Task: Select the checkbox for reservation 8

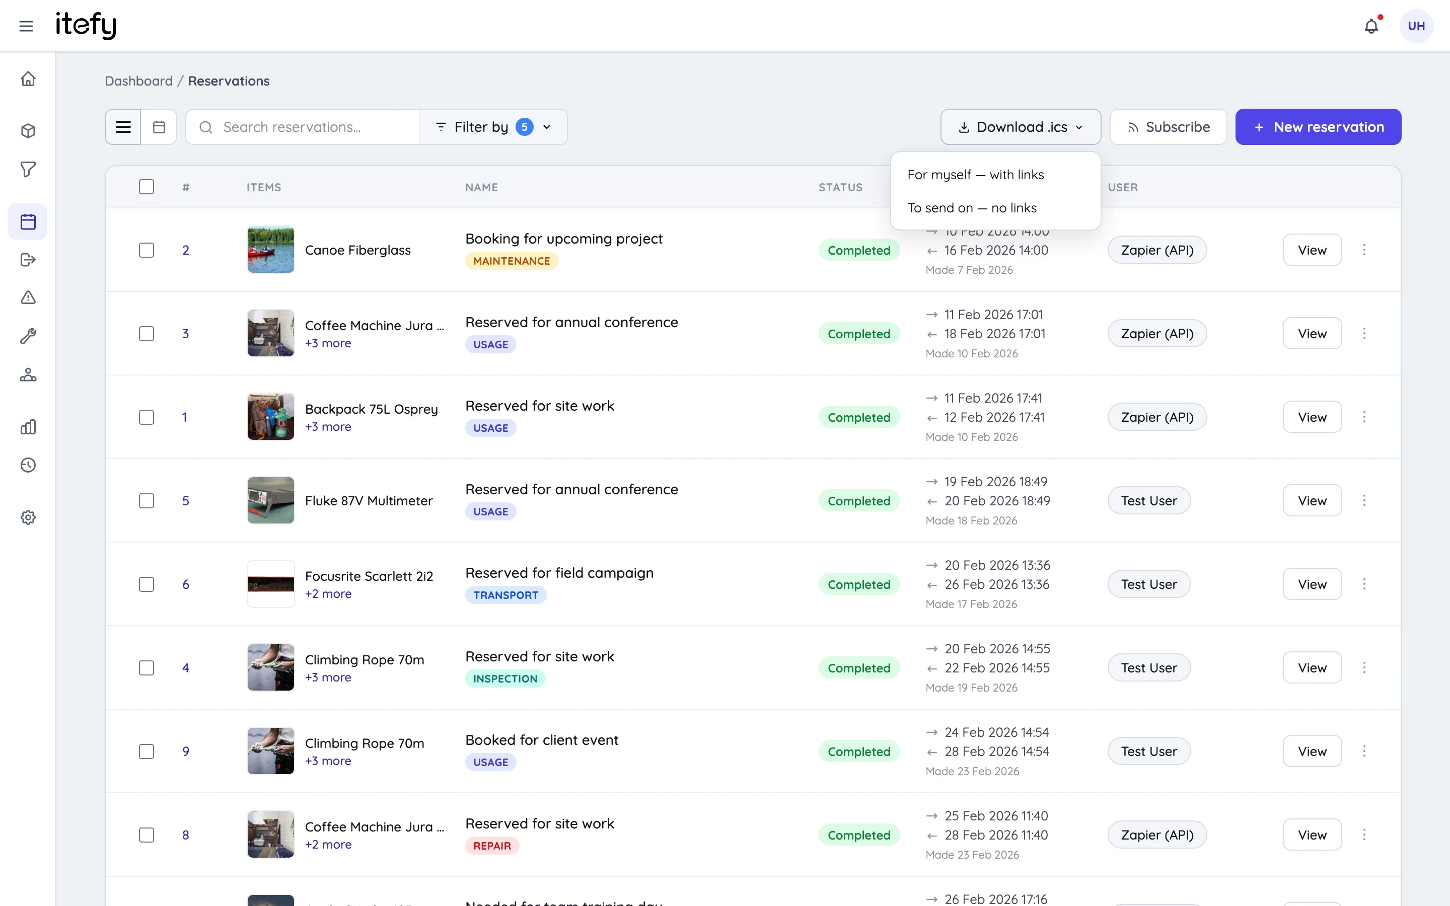Action: click(x=146, y=835)
